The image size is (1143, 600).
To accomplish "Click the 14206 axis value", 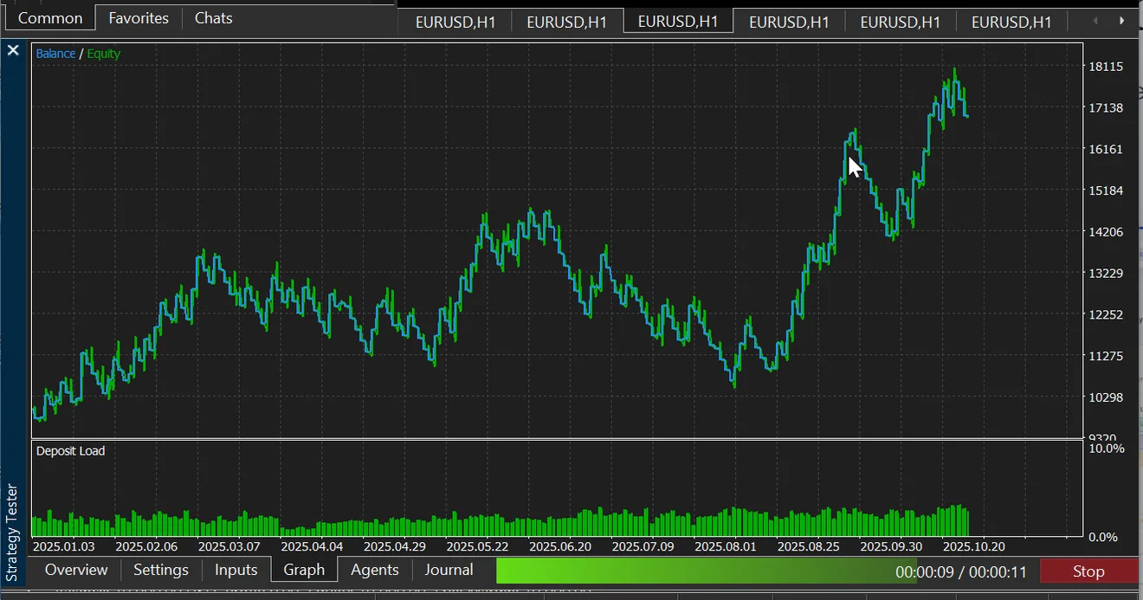I will pyautogui.click(x=1105, y=232).
